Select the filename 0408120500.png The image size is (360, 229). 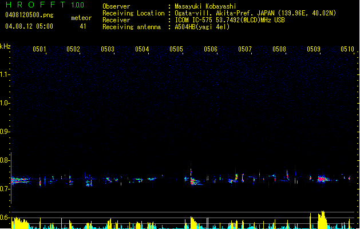[29, 15]
